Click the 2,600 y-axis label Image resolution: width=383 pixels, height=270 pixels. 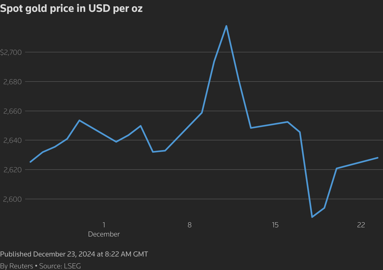coord(12,199)
